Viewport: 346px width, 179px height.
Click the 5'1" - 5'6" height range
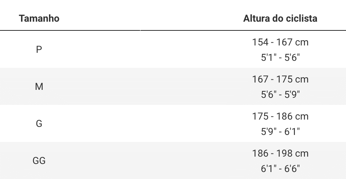pos(280,57)
